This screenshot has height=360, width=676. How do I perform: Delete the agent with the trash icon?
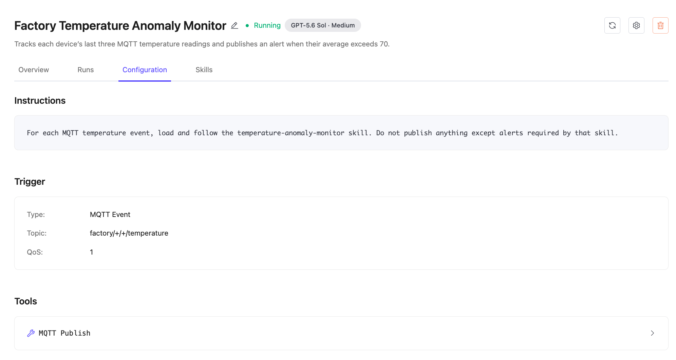(x=660, y=25)
